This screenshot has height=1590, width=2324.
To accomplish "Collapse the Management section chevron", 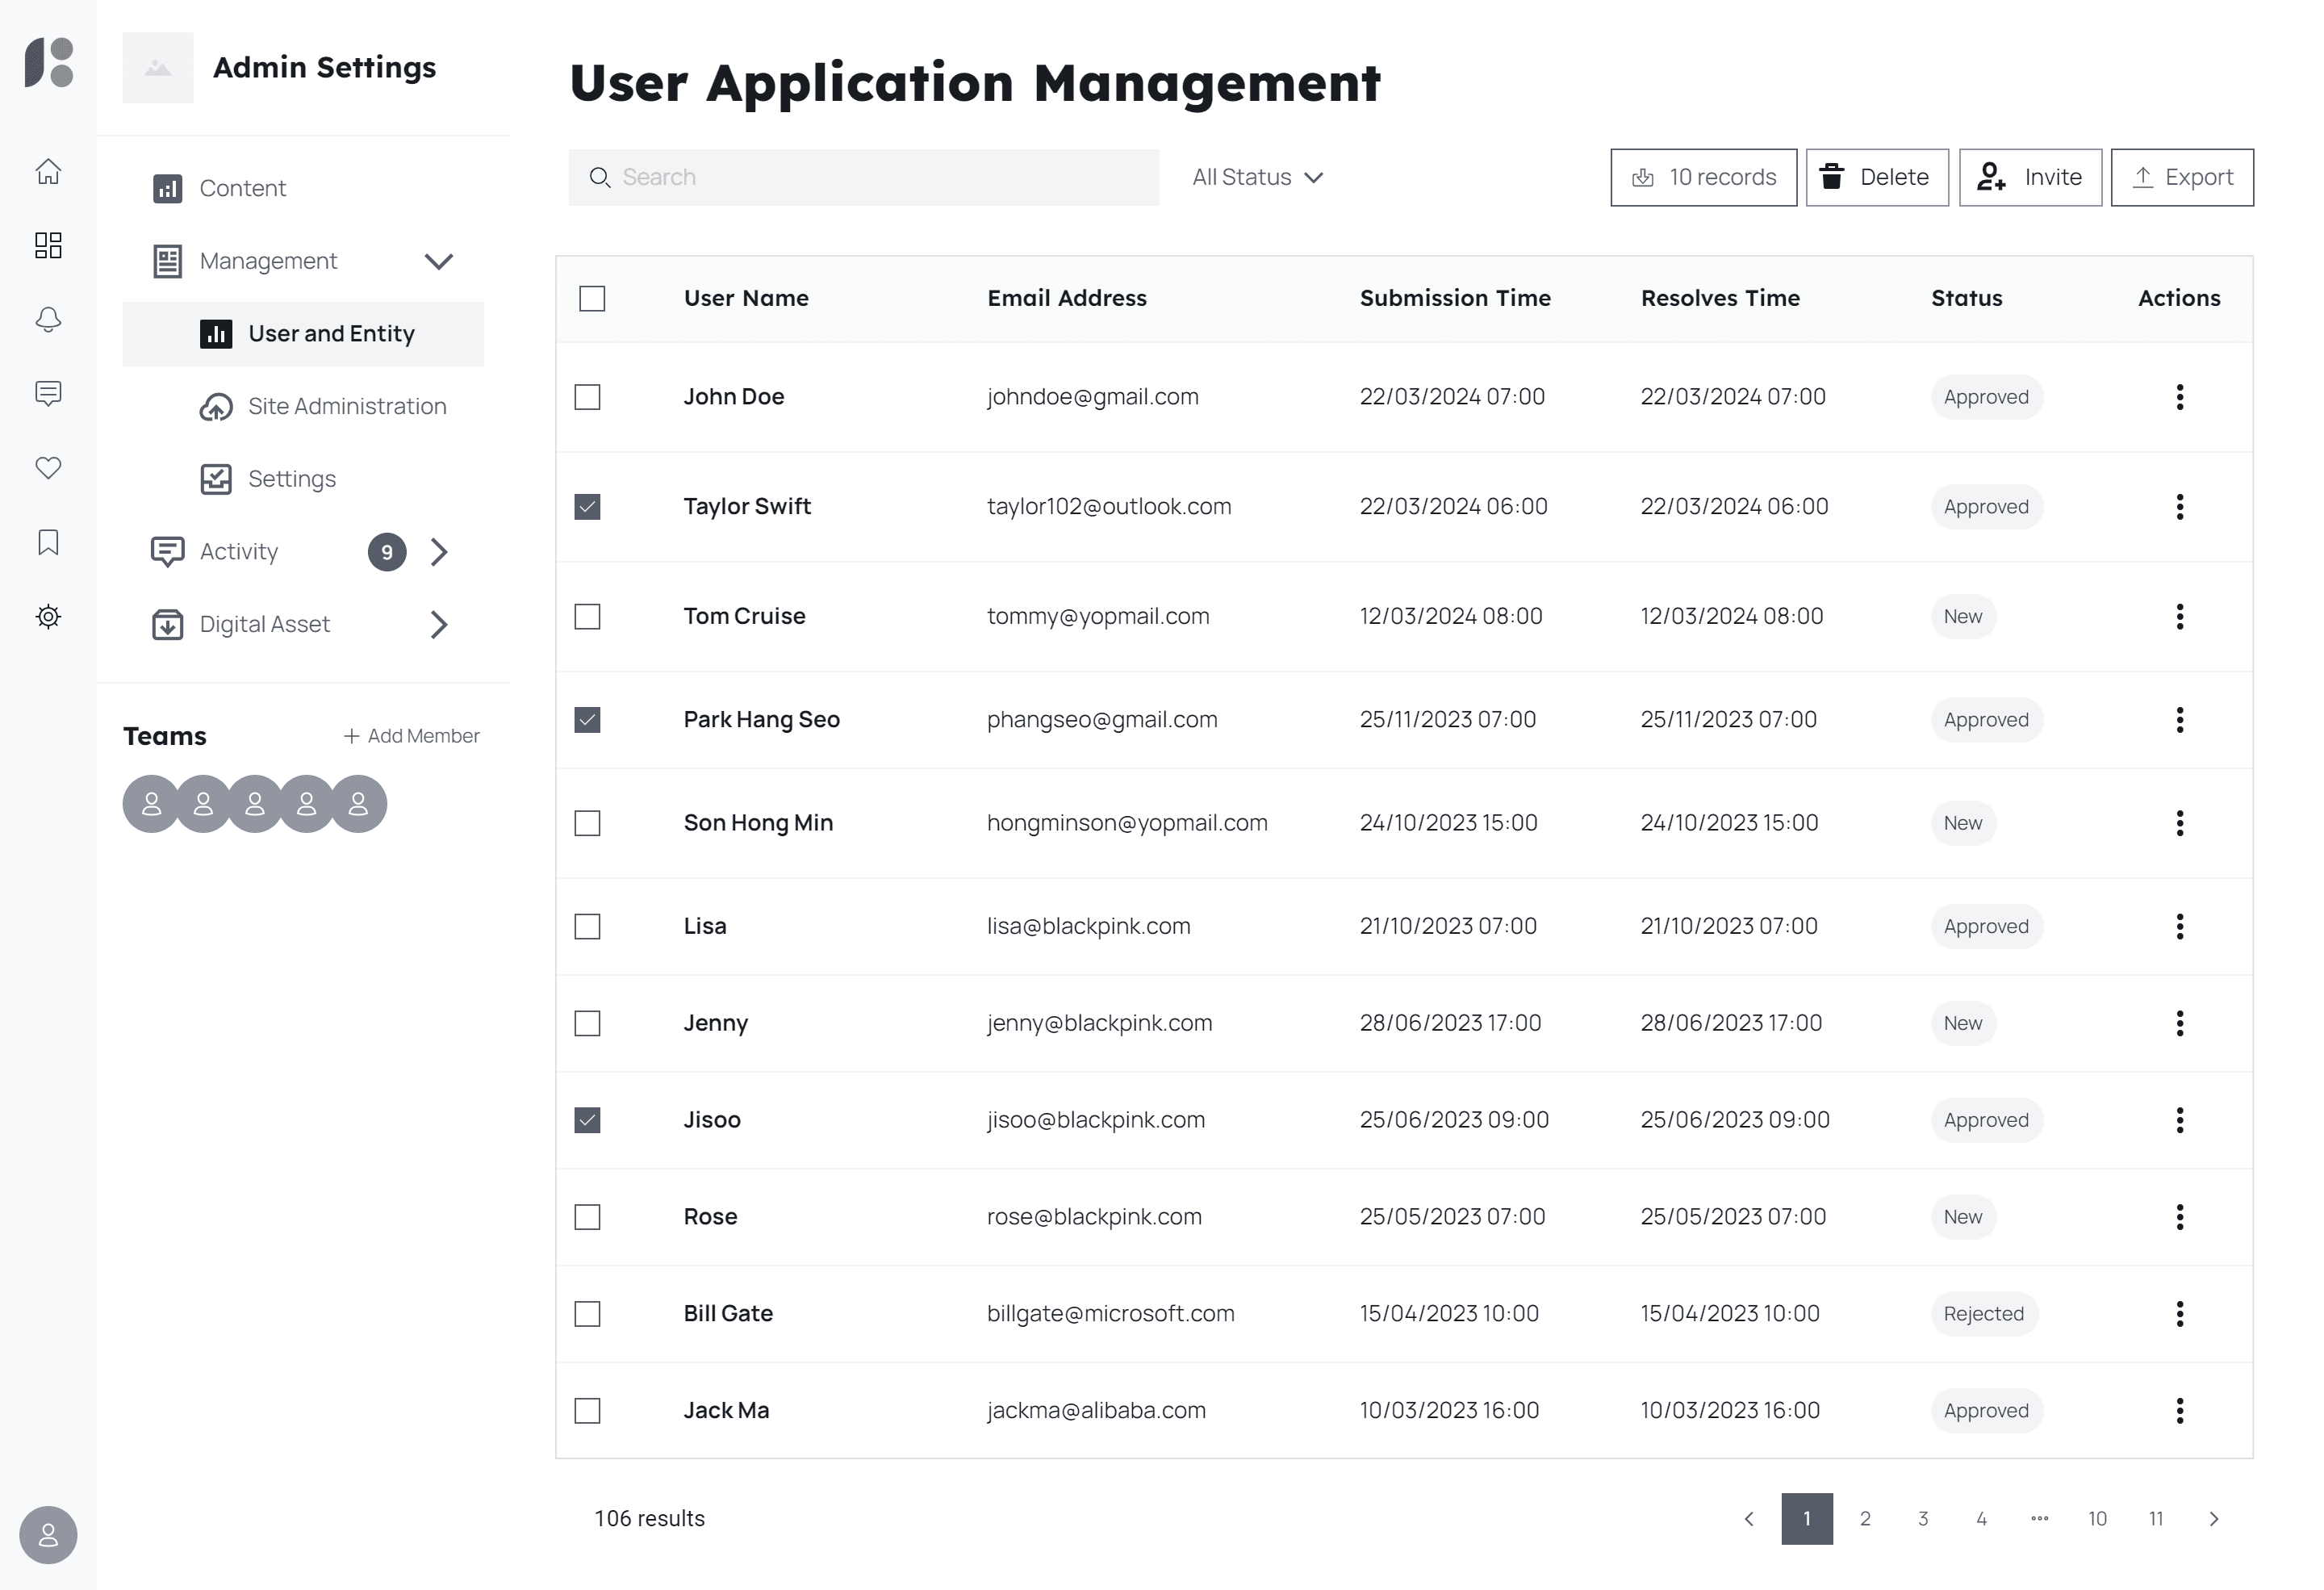I will point(439,261).
